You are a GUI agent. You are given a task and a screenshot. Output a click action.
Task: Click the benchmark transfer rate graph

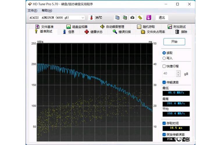point(95,92)
